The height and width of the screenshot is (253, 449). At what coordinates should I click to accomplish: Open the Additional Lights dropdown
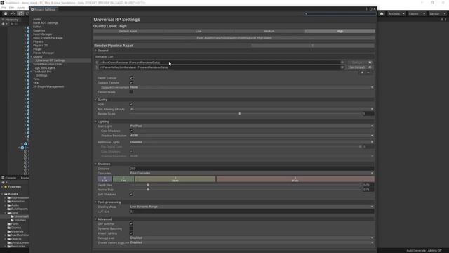point(252,142)
